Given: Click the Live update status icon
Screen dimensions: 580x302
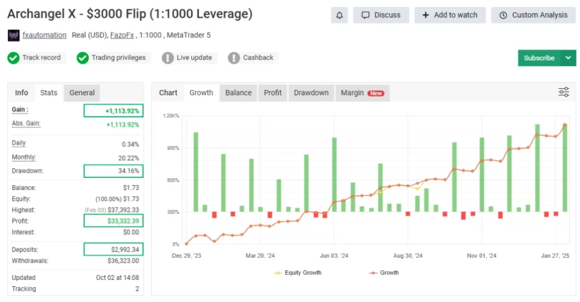Looking at the screenshot, I should 168,58.
